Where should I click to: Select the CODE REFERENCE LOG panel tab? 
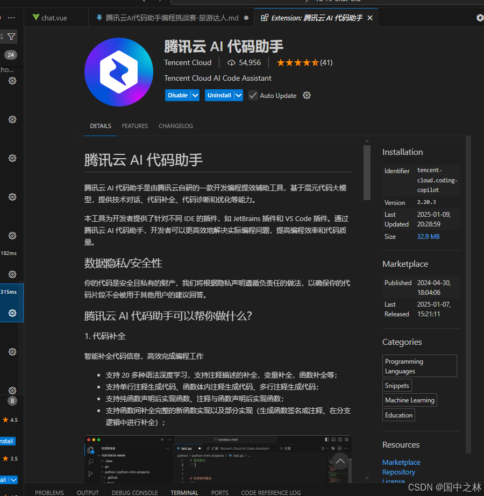[x=271, y=493]
